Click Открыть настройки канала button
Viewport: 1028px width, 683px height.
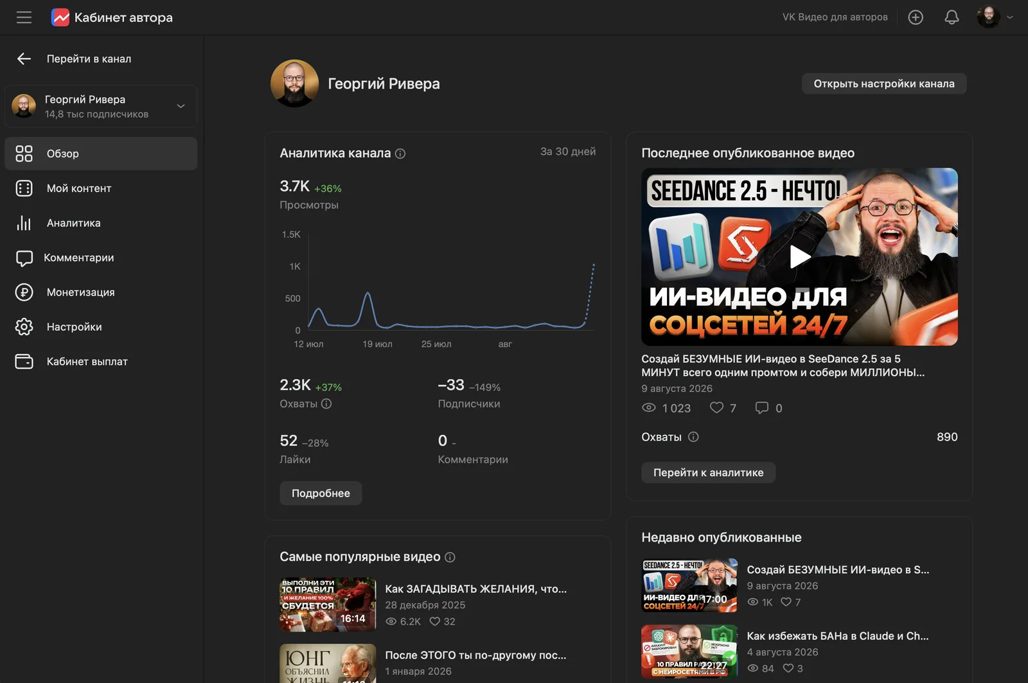pyautogui.click(x=884, y=84)
